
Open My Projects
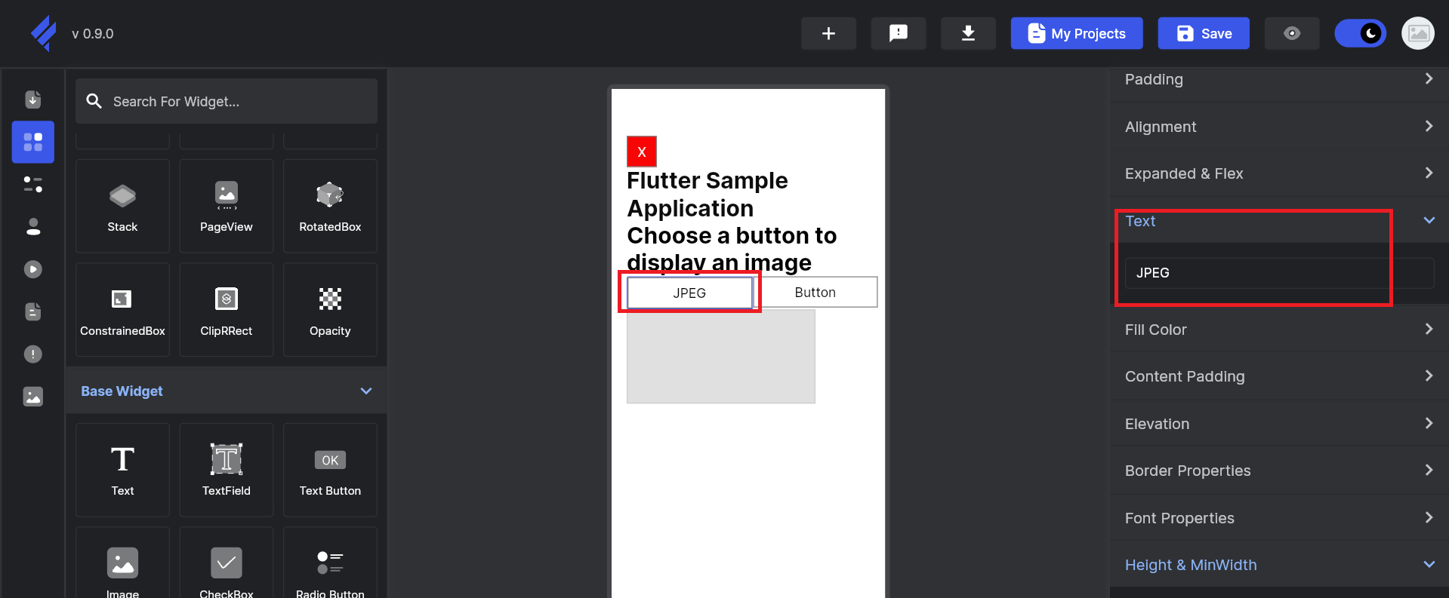[x=1076, y=34]
